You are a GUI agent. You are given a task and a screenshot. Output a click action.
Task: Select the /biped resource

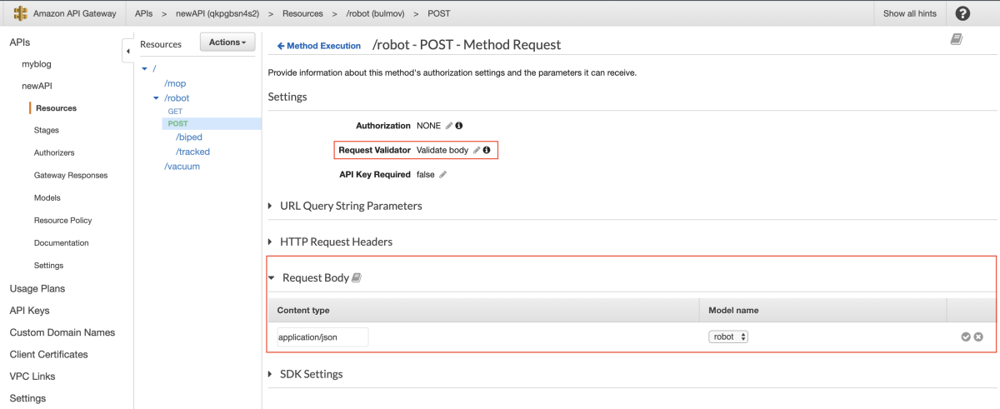tap(189, 137)
